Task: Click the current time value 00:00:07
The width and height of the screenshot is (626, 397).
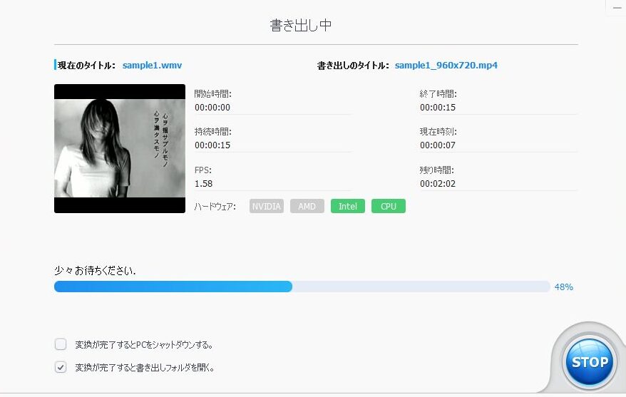Action: pos(438,145)
